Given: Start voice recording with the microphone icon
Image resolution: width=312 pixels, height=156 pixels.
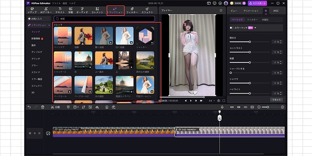Looking at the screenshot, I should tap(222, 107).
